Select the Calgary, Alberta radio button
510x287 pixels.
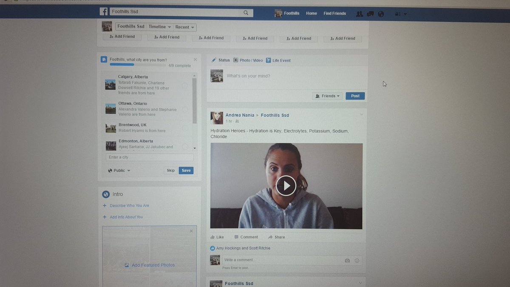(x=185, y=85)
